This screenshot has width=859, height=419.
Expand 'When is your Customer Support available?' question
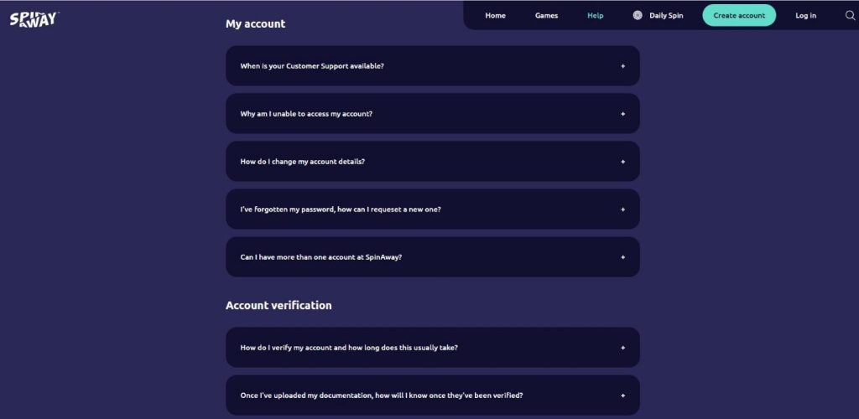(433, 65)
